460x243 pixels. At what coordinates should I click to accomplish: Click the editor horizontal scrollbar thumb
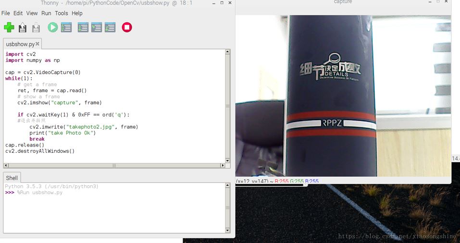[114, 166]
